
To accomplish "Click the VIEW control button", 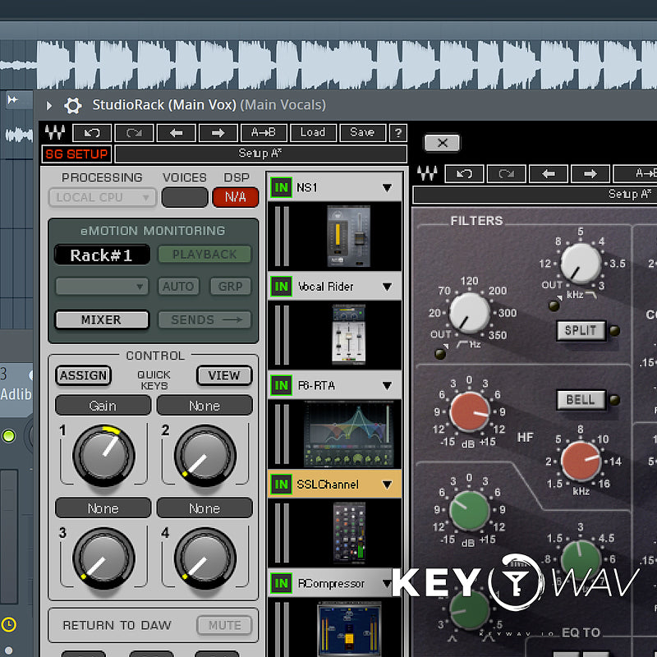I will point(224,375).
